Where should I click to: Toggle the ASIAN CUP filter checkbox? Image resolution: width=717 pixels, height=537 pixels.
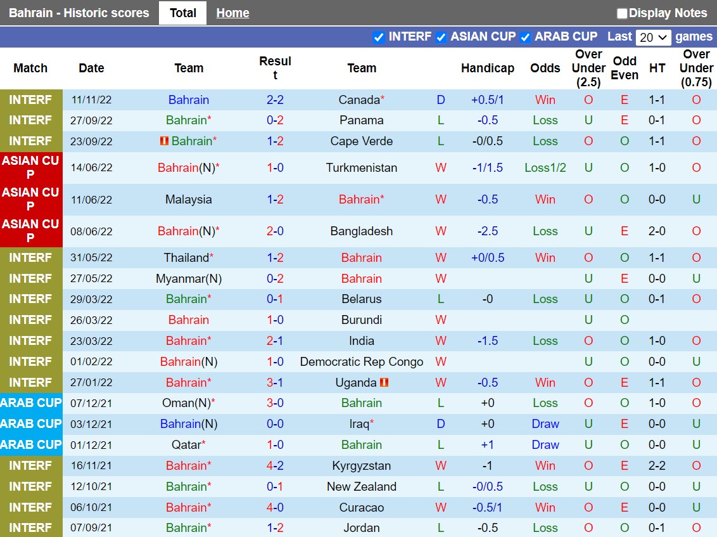coord(441,37)
